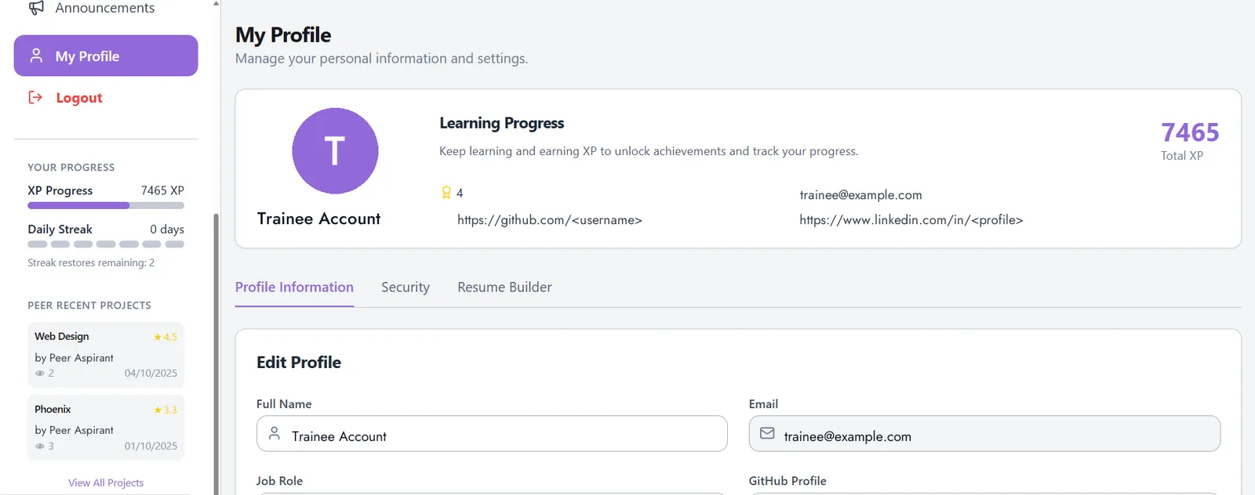
Task: Open the Web Design peer project card
Action: (x=106, y=355)
